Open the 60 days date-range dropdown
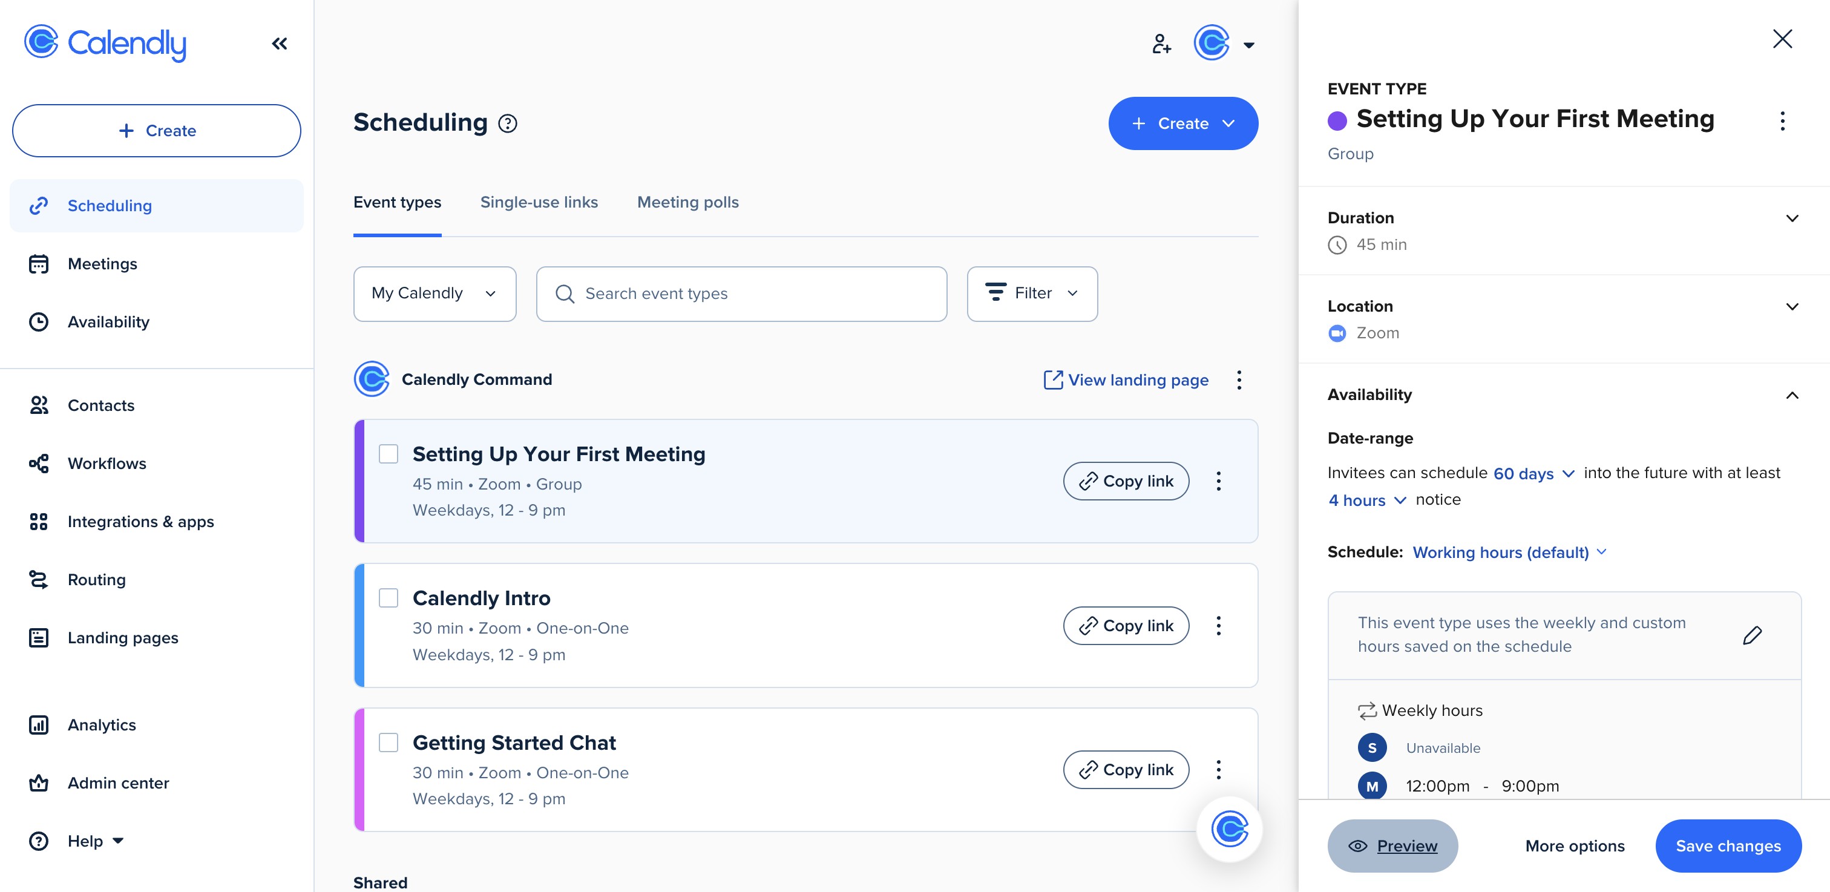This screenshot has height=892, width=1830. coord(1533,474)
